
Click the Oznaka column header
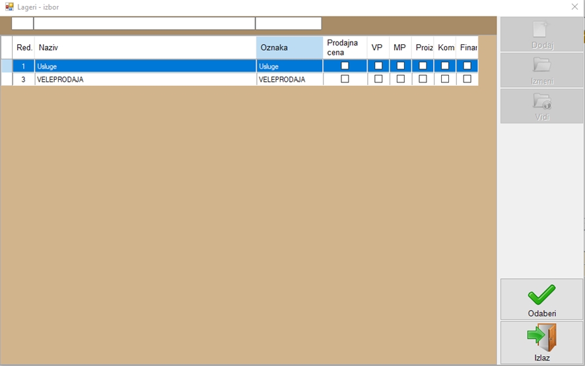click(289, 47)
